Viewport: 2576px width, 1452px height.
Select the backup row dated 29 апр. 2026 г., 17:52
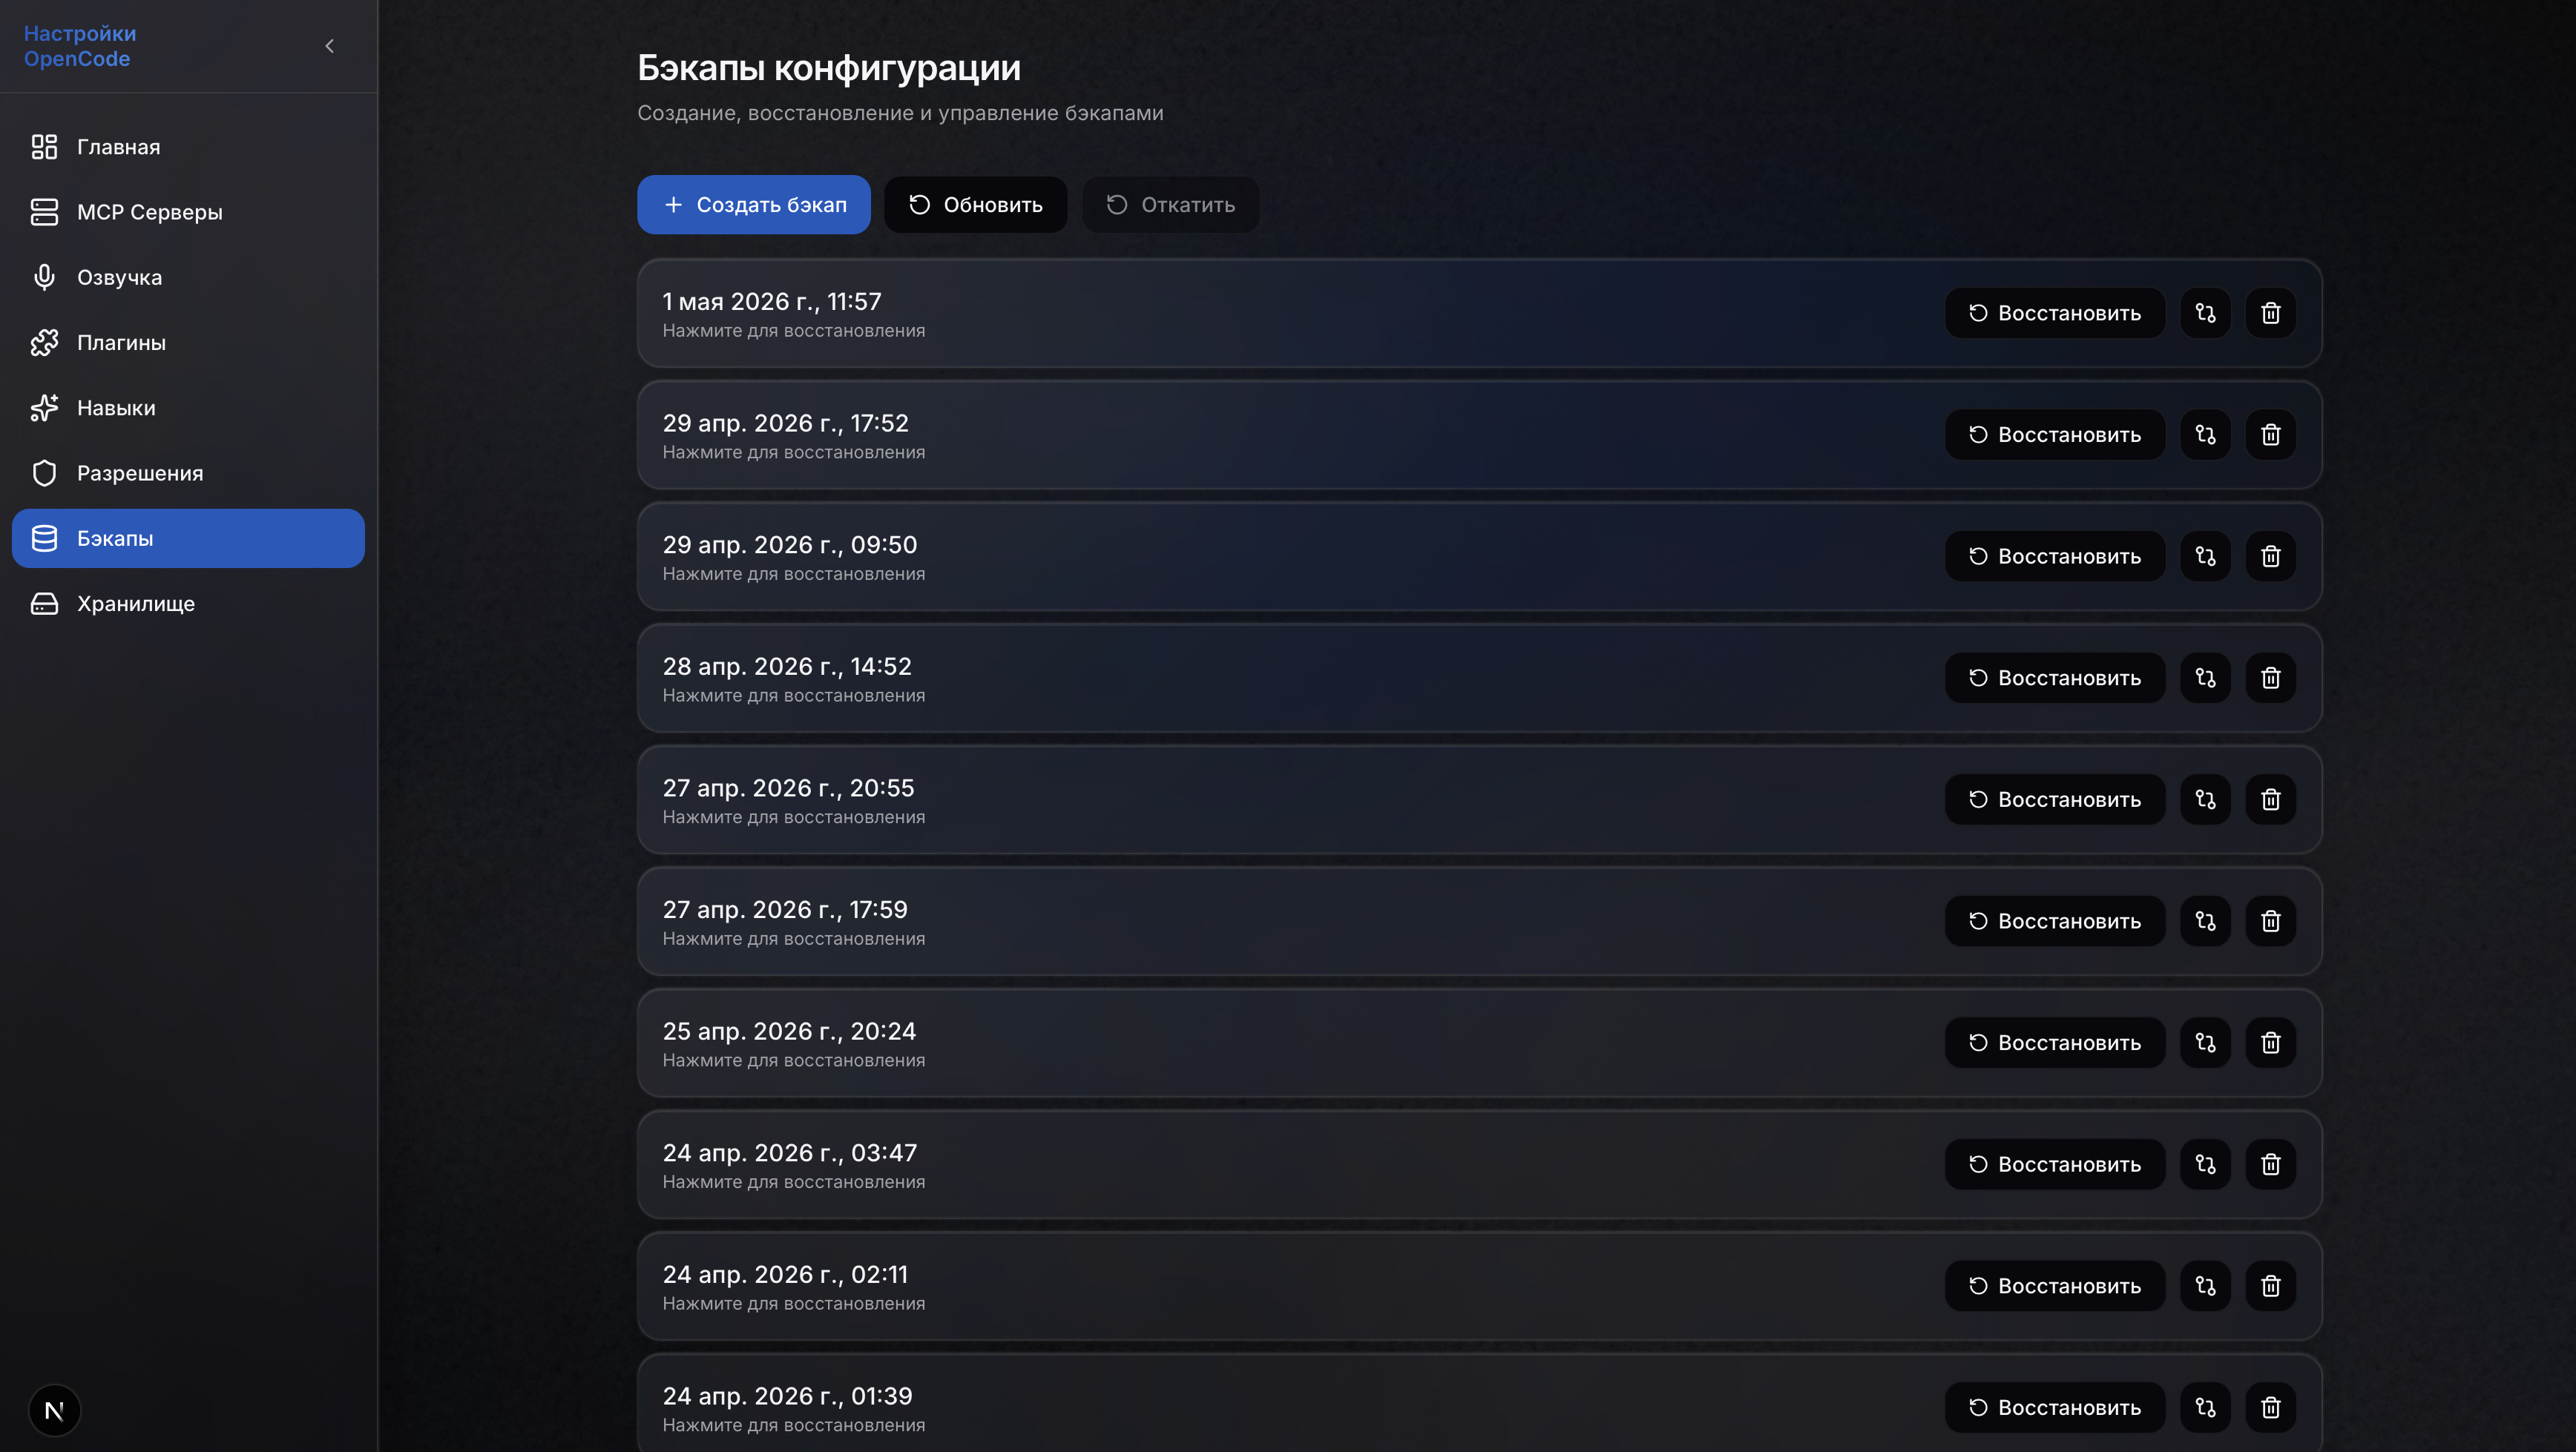(x=1479, y=435)
